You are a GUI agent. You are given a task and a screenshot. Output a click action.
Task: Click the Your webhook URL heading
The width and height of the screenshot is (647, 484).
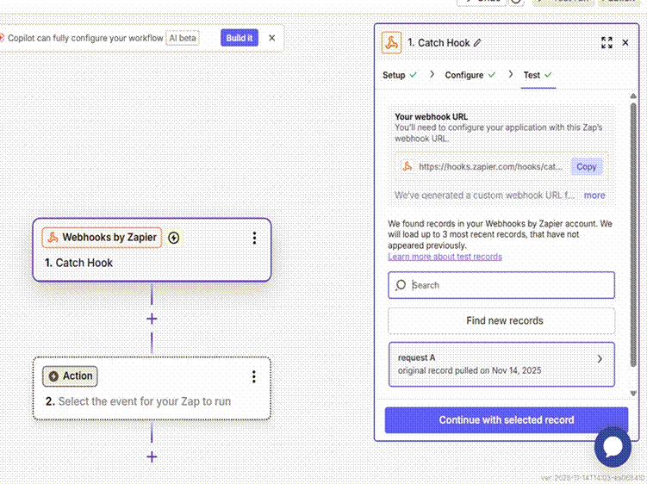[432, 117]
